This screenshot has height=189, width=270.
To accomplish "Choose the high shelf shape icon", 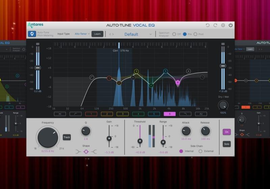I will (x=93, y=152).
